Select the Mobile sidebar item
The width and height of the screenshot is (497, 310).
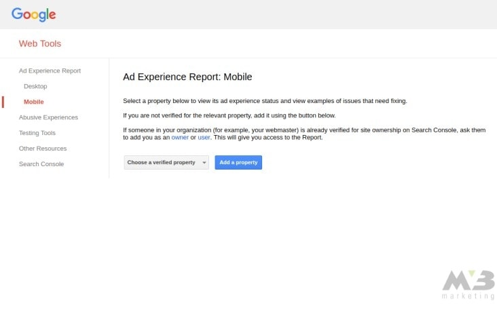coord(33,102)
